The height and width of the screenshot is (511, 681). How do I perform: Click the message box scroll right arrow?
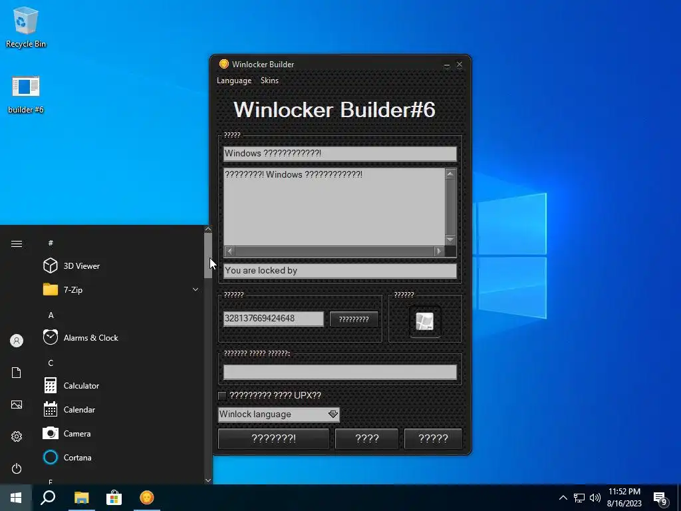439,251
